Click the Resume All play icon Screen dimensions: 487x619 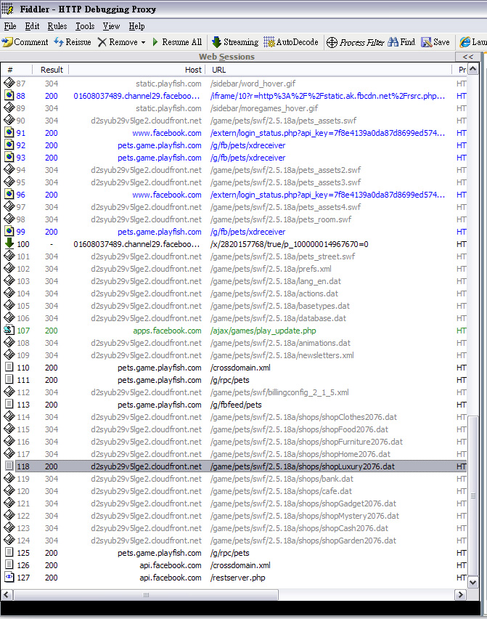click(x=155, y=42)
